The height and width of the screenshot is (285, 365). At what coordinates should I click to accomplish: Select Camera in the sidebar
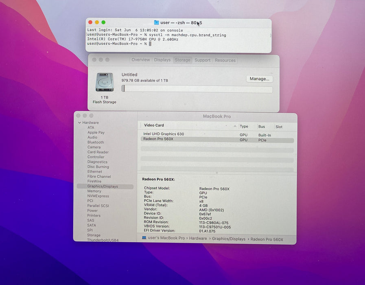tap(94, 147)
